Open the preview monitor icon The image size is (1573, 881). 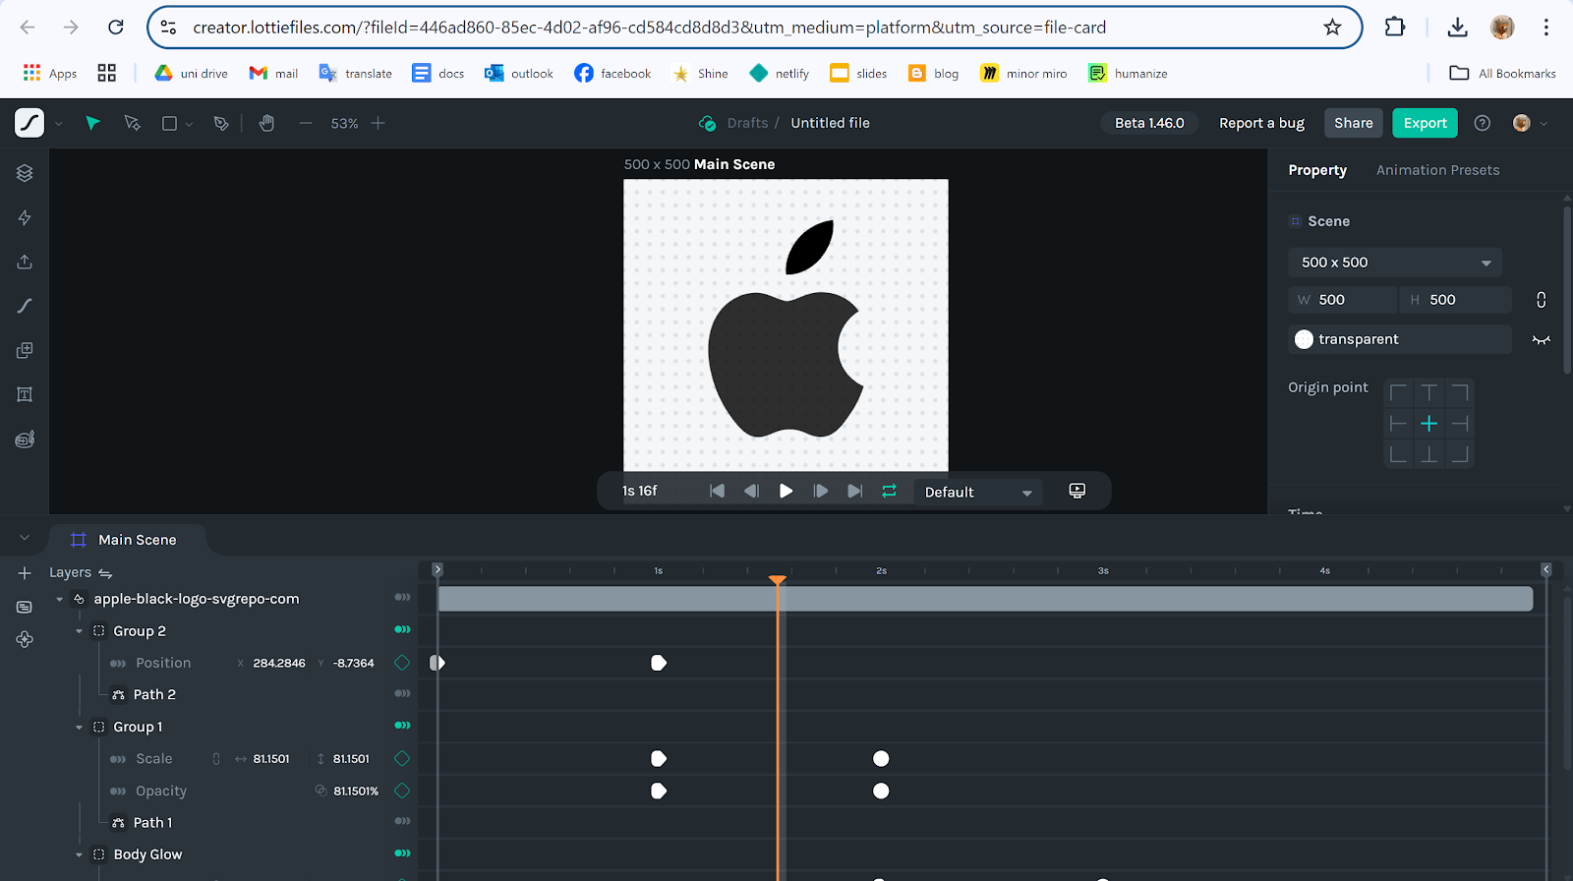point(1078,491)
